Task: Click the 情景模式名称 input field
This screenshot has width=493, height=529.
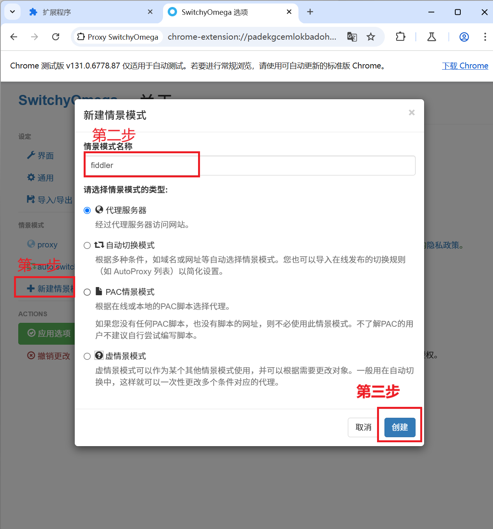Action: click(249, 165)
